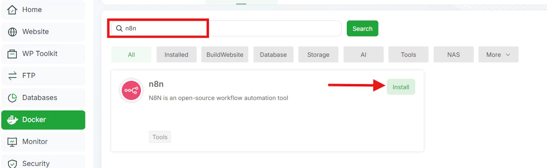Select the All category filter
The image size is (547, 168).
(x=131, y=54)
